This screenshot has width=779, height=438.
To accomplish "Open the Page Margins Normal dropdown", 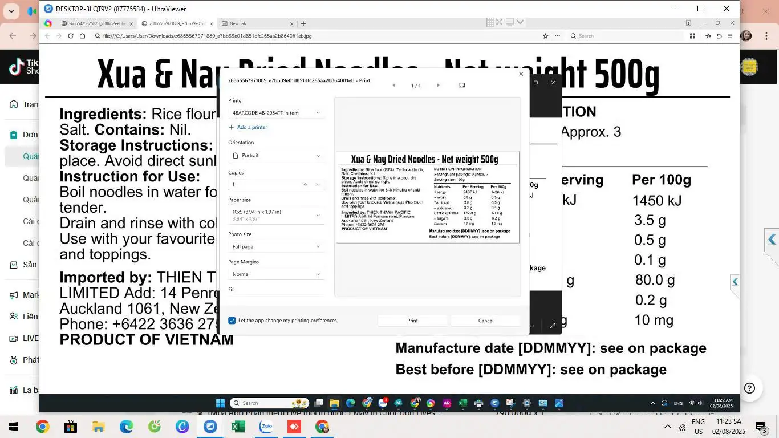I will click(x=276, y=274).
